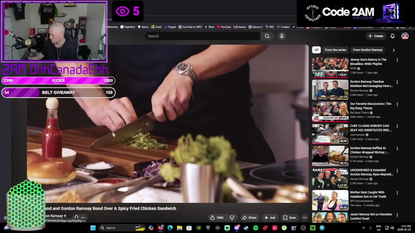Open Joel Hansen channel link
This screenshot has height=233, width=415.
pos(357,135)
